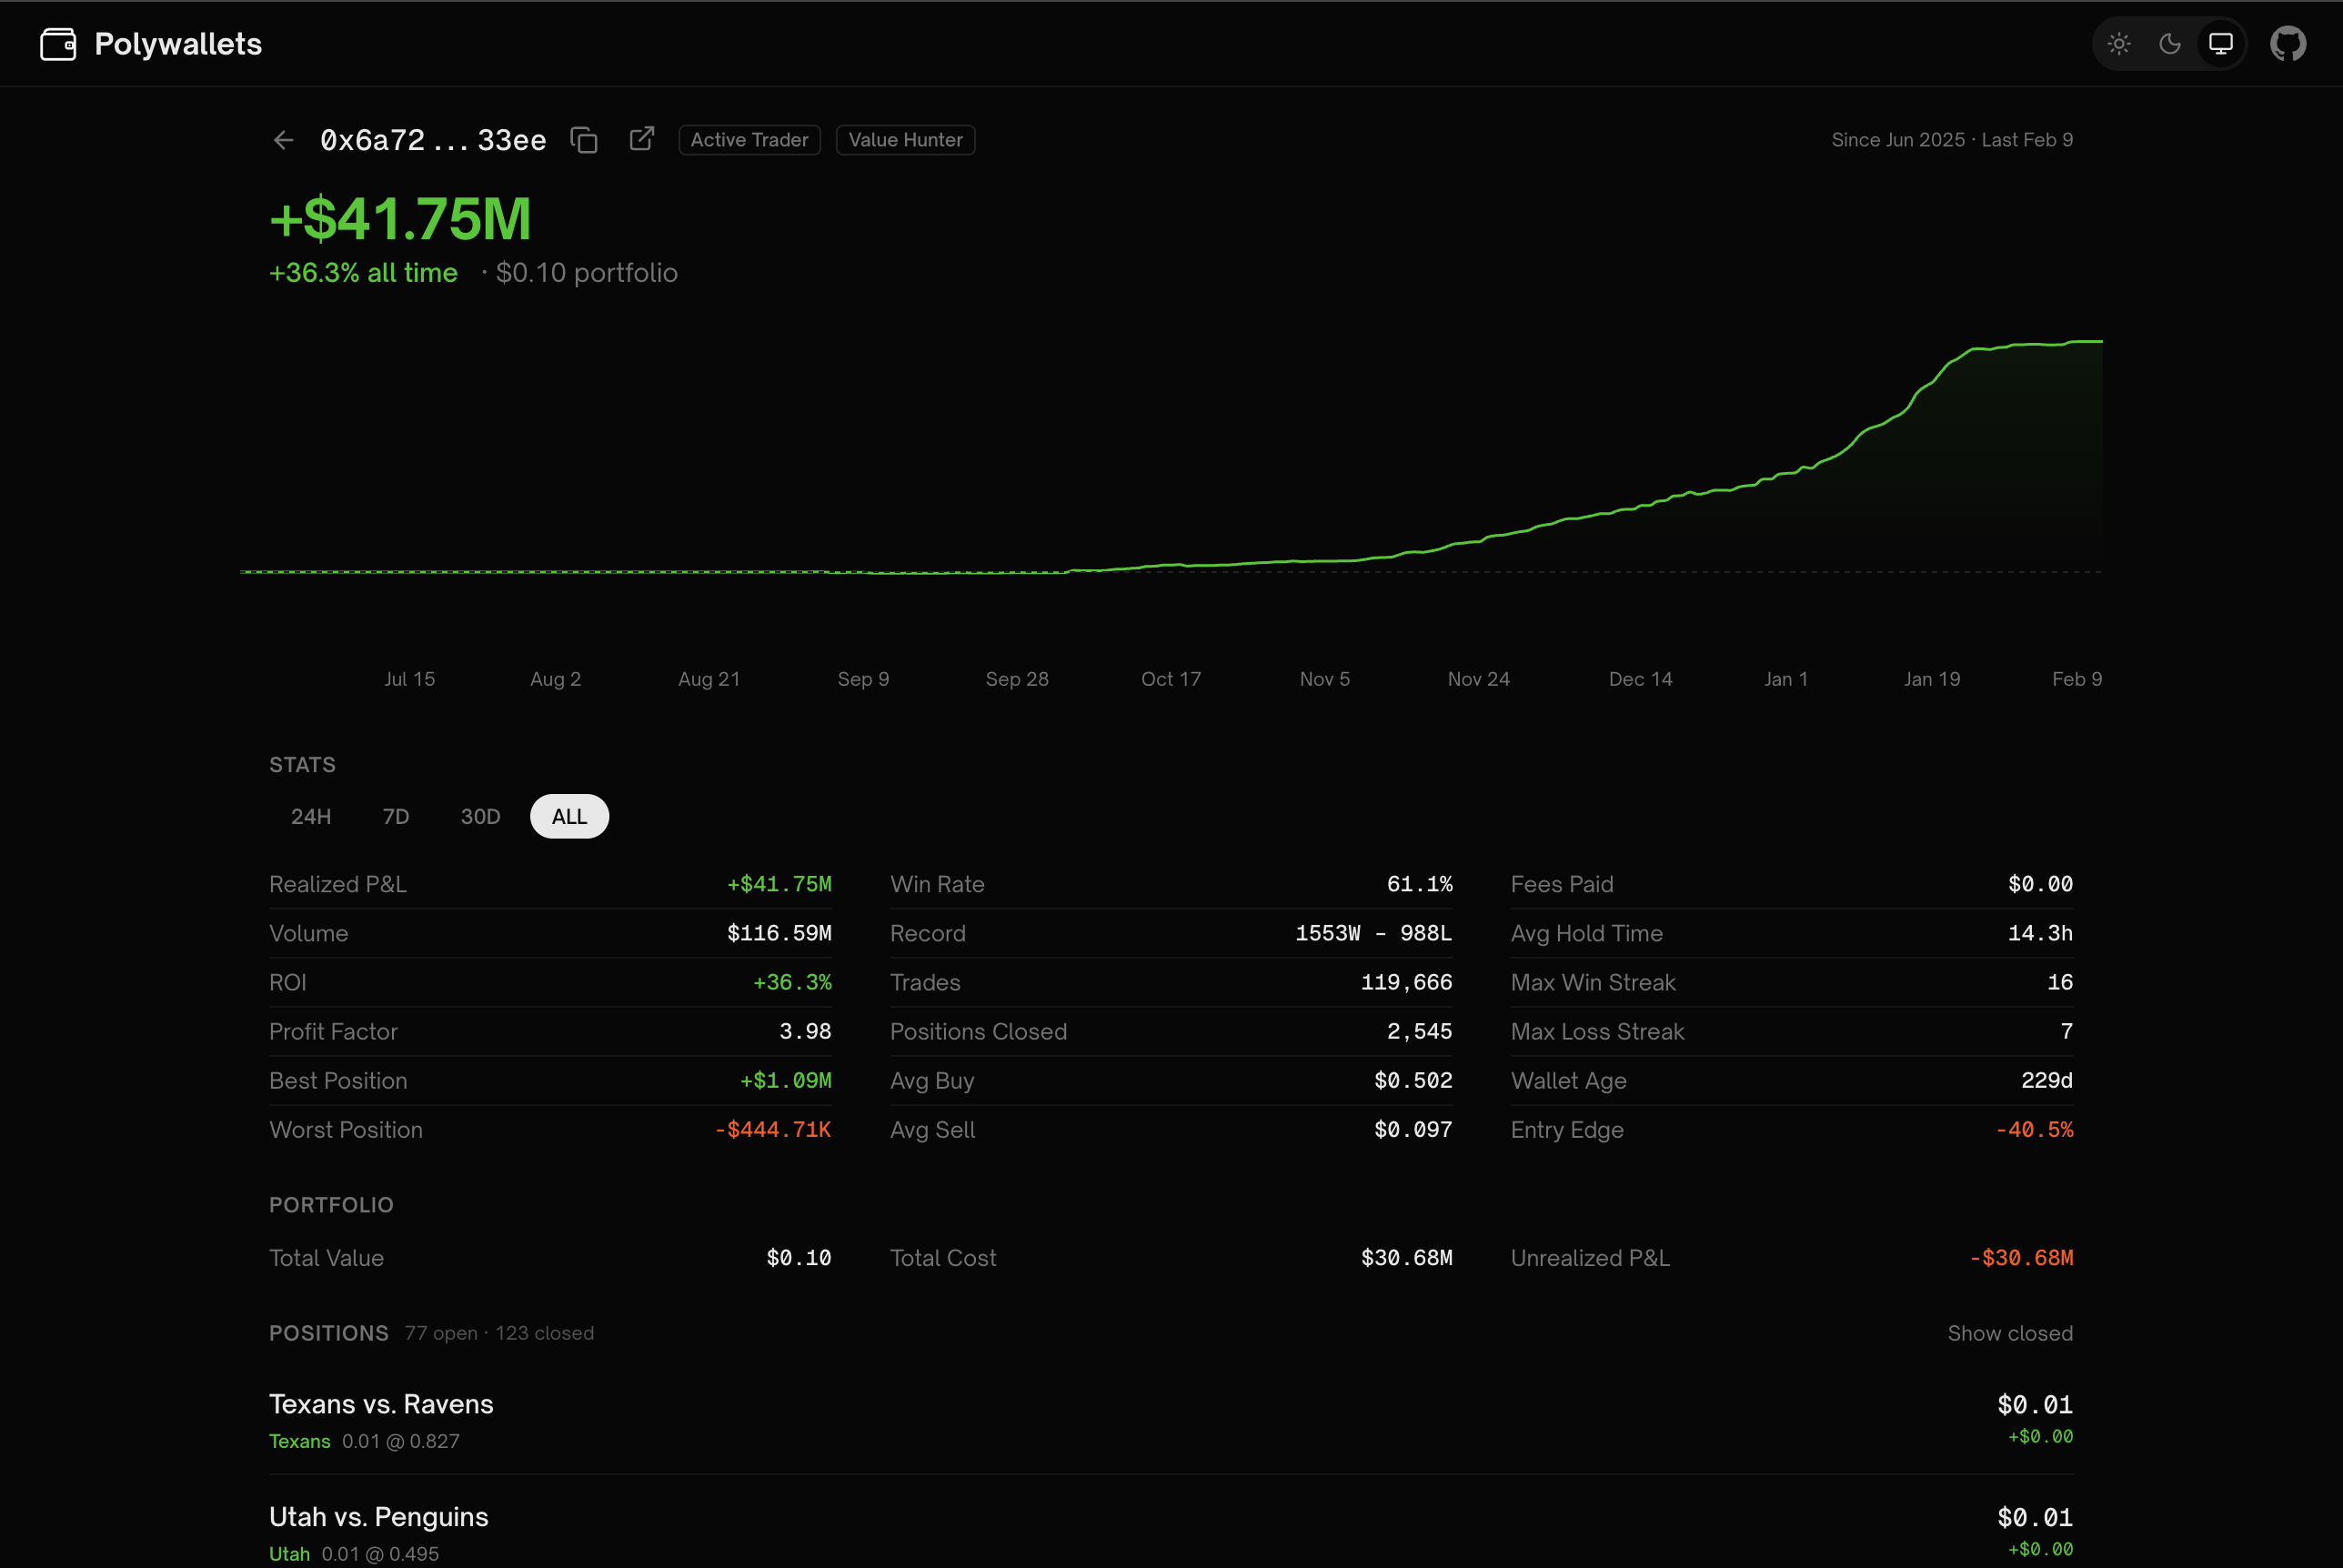
Task: Switch stats to the 24H period
Action: (311, 816)
